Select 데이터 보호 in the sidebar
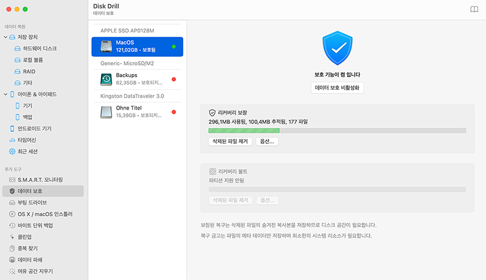The width and height of the screenshot is (486, 280). pyautogui.click(x=42, y=191)
